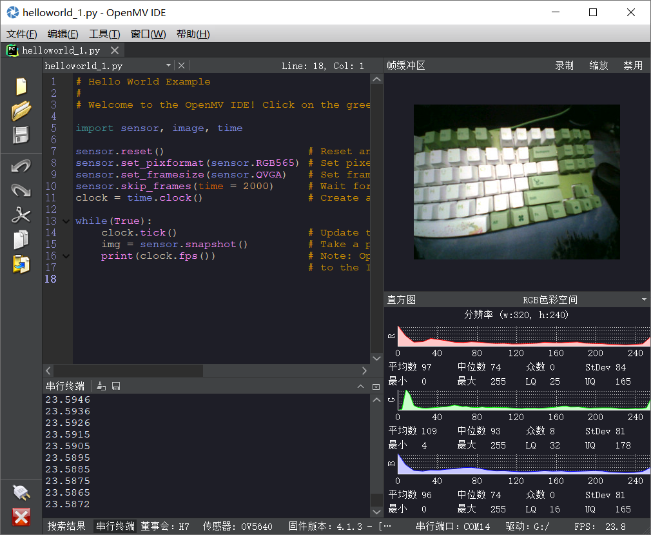Open the helloworld_1.py document selector dropdown
The image size is (651, 535).
(x=169, y=65)
